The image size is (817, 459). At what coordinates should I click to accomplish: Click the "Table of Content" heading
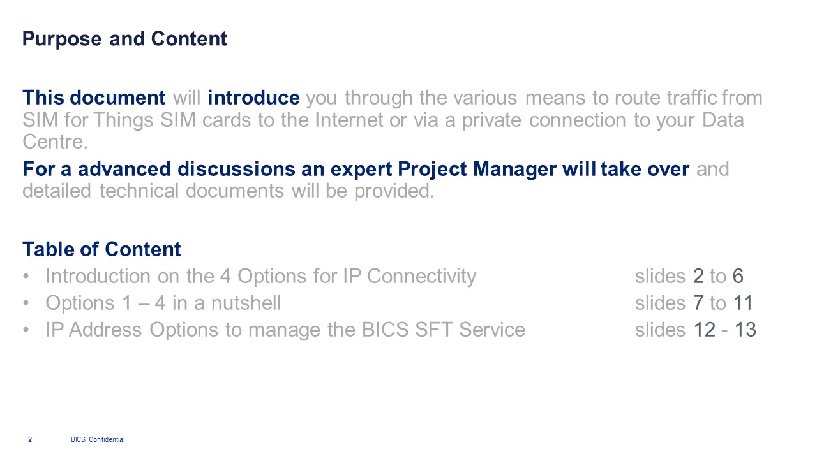(x=101, y=249)
